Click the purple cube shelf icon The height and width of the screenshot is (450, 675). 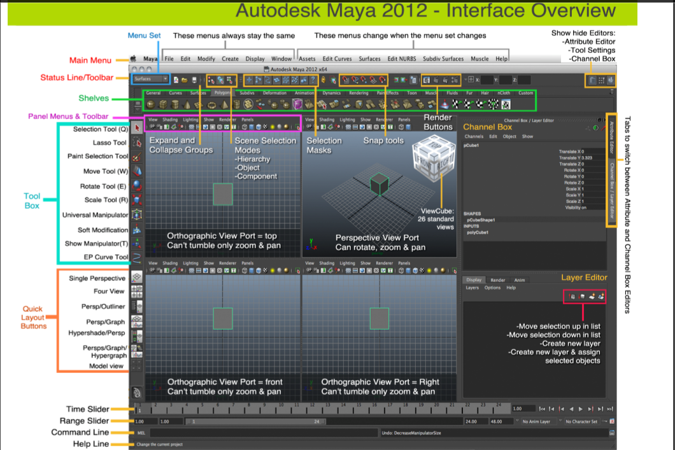(x=297, y=104)
